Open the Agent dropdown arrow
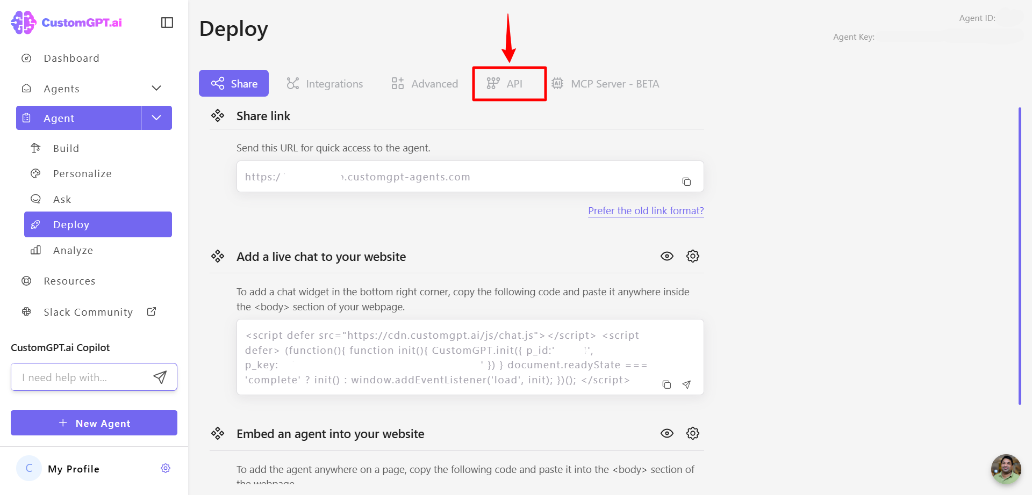The image size is (1032, 495). pos(156,118)
